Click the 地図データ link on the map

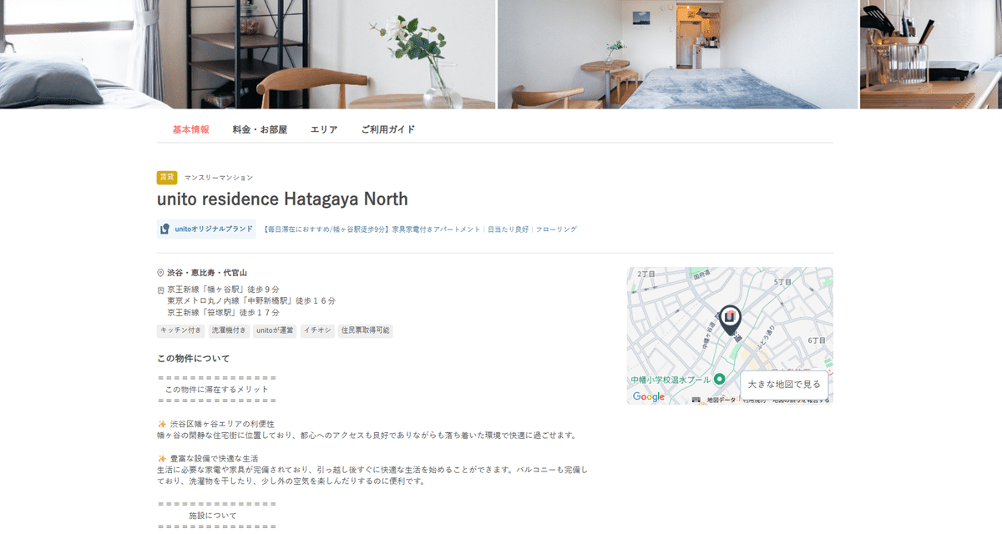pyautogui.click(x=721, y=400)
